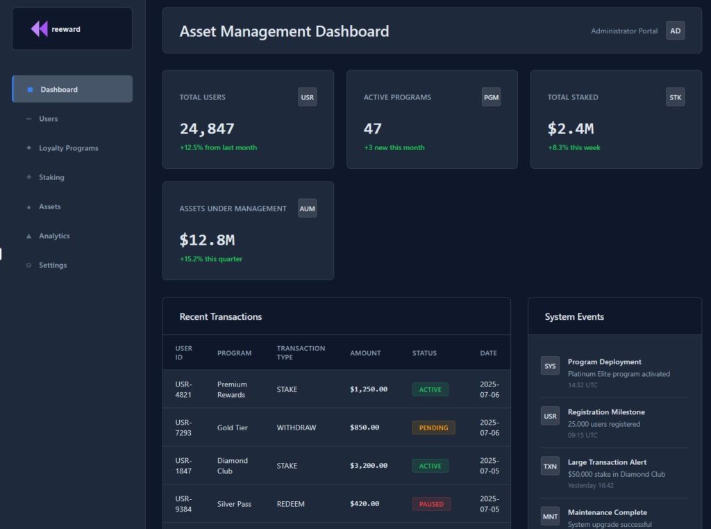
Task: Click the Asset Management Dashboard title
Action: (x=284, y=31)
